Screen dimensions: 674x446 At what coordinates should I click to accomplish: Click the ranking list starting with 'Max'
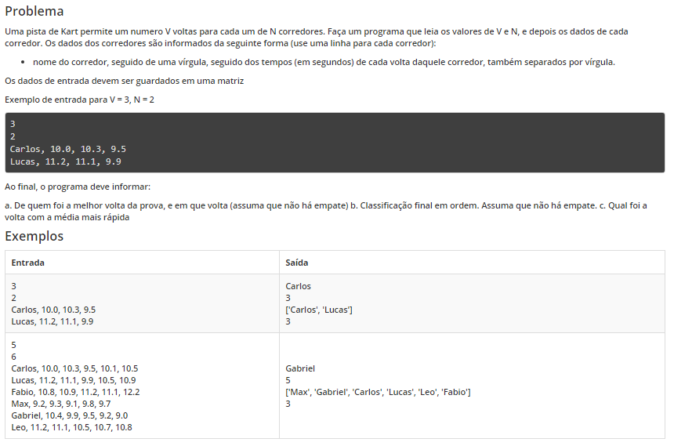pos(378,392)
